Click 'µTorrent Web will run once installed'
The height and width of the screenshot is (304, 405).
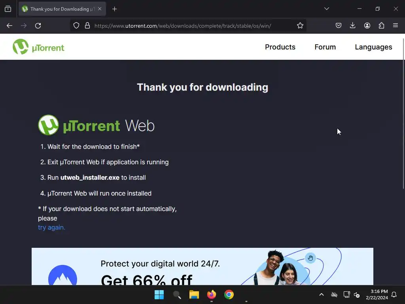[x=96, y=193]
